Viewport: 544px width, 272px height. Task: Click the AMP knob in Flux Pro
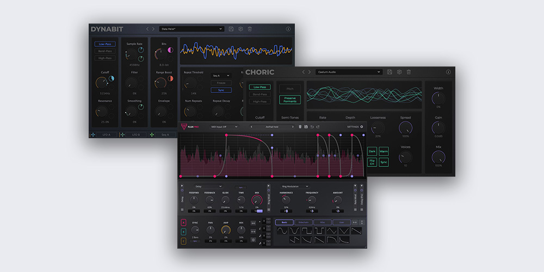[x=226, y=230]
